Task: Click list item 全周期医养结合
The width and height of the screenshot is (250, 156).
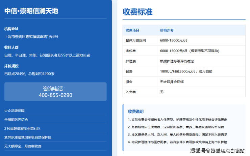Action: [55, 120]
